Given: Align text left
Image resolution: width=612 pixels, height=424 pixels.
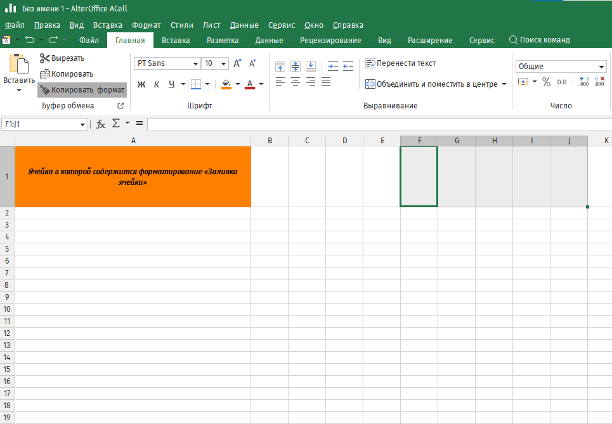Looking at the screenshot, I should point(280,82).
